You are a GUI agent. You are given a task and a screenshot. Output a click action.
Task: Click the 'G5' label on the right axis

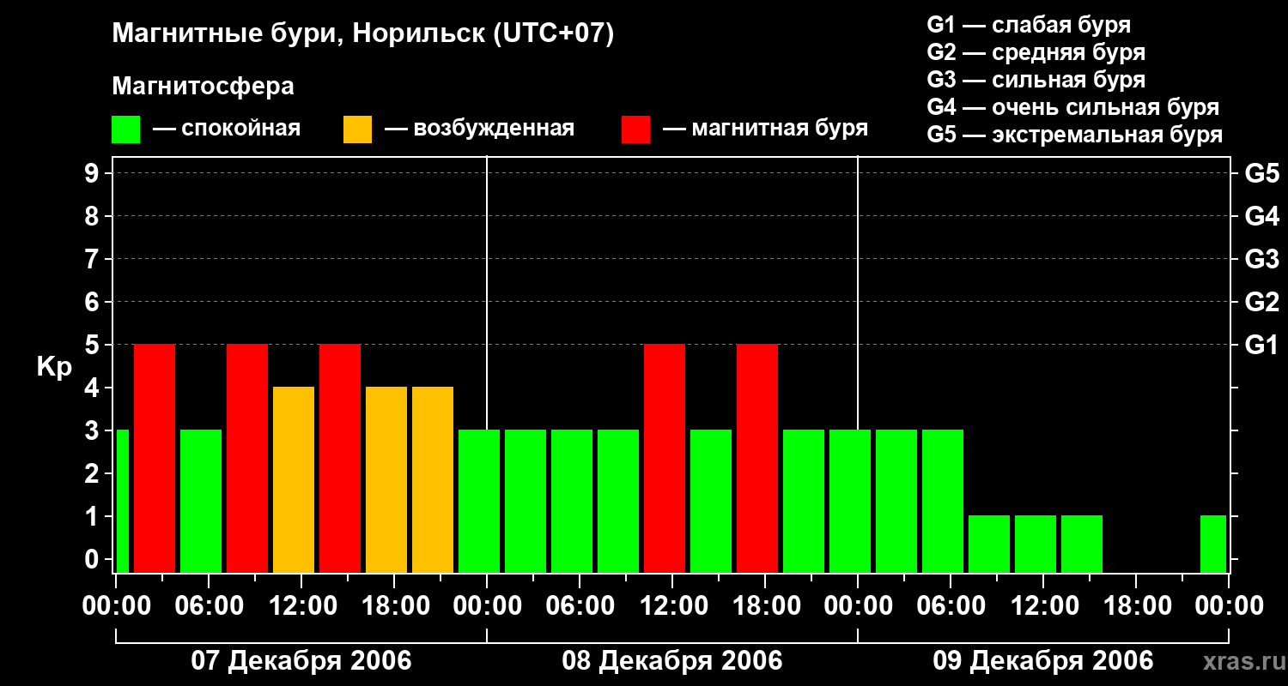[x=1262, y=173]
